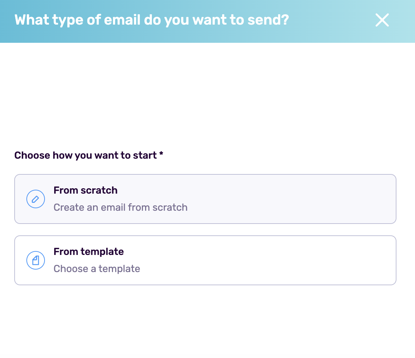Click Choose a template text

tap(97, 268)
